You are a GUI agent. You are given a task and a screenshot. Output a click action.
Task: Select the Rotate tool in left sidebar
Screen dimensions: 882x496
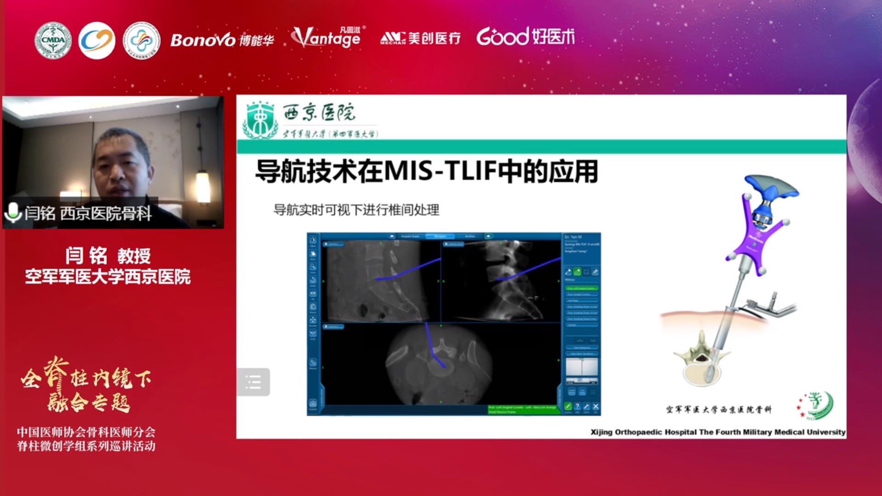[x=313, y=280]
